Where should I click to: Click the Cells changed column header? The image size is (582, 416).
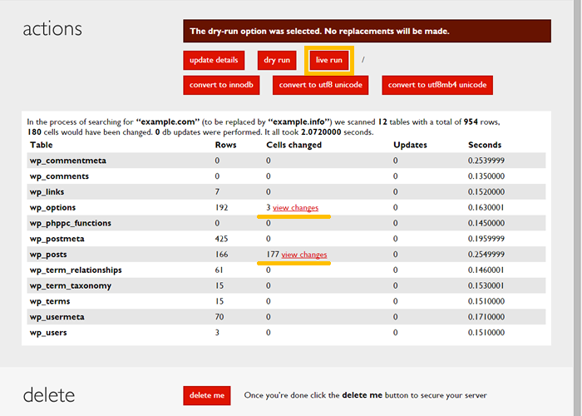[293, 145]
